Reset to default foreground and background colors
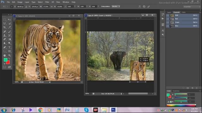This screenshot has width=202, height=113. point(4,63)
